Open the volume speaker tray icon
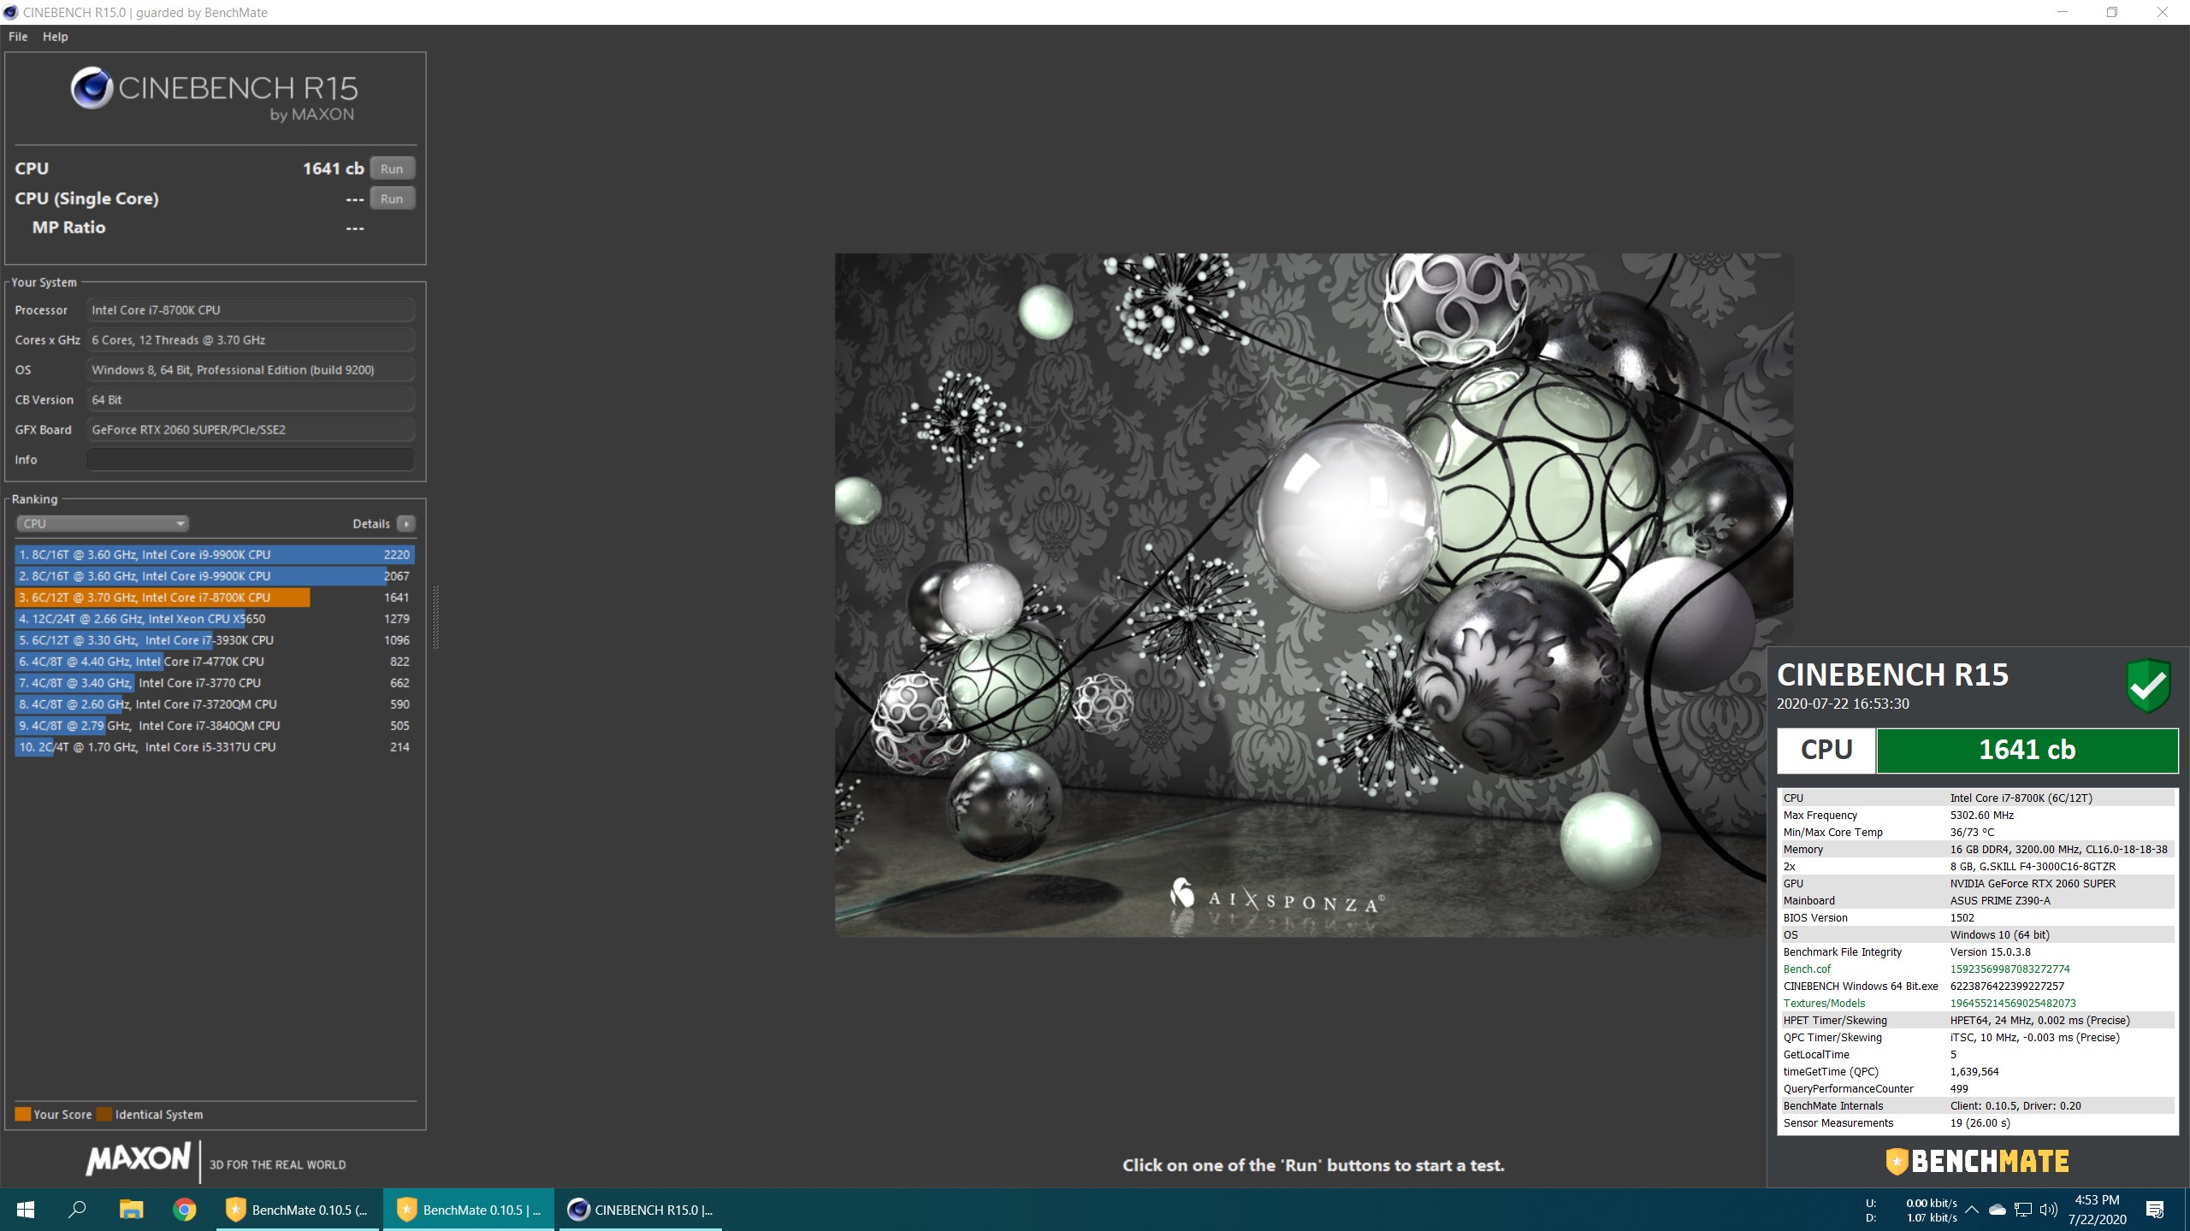The image size is (2190, 1231). [2048, 1210]
